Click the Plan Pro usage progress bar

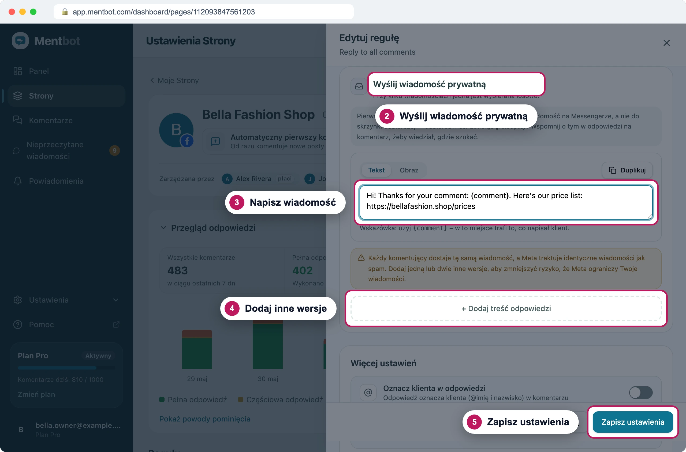pos(66,368)
